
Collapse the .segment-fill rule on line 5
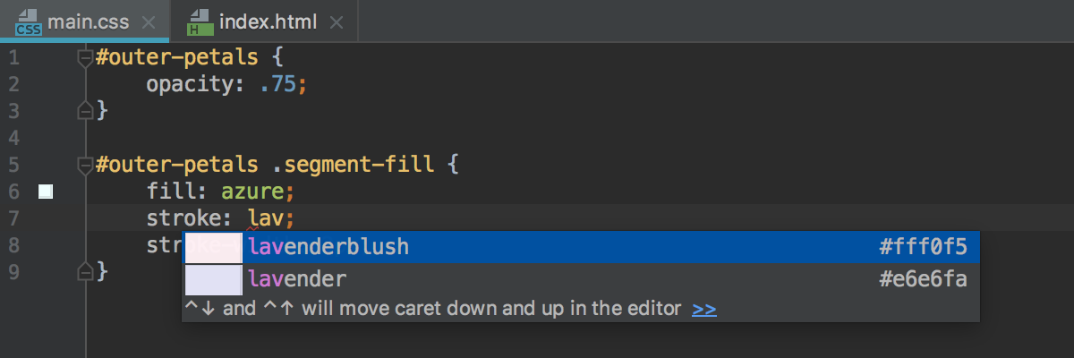pos(86,166)
